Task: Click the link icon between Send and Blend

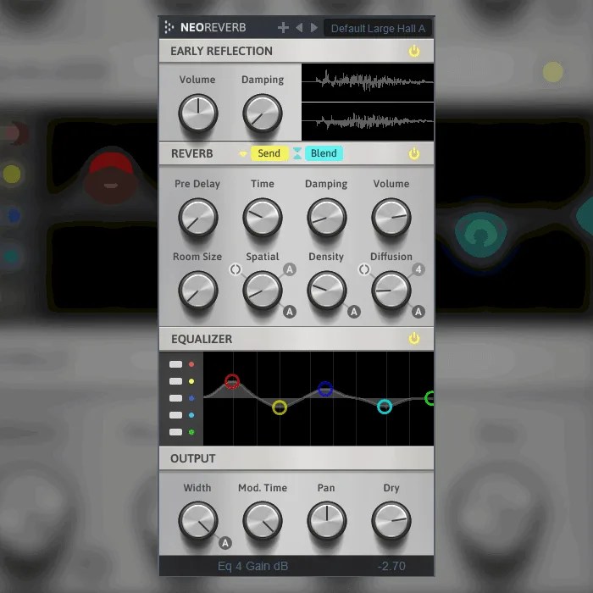Action: (296, 153)
